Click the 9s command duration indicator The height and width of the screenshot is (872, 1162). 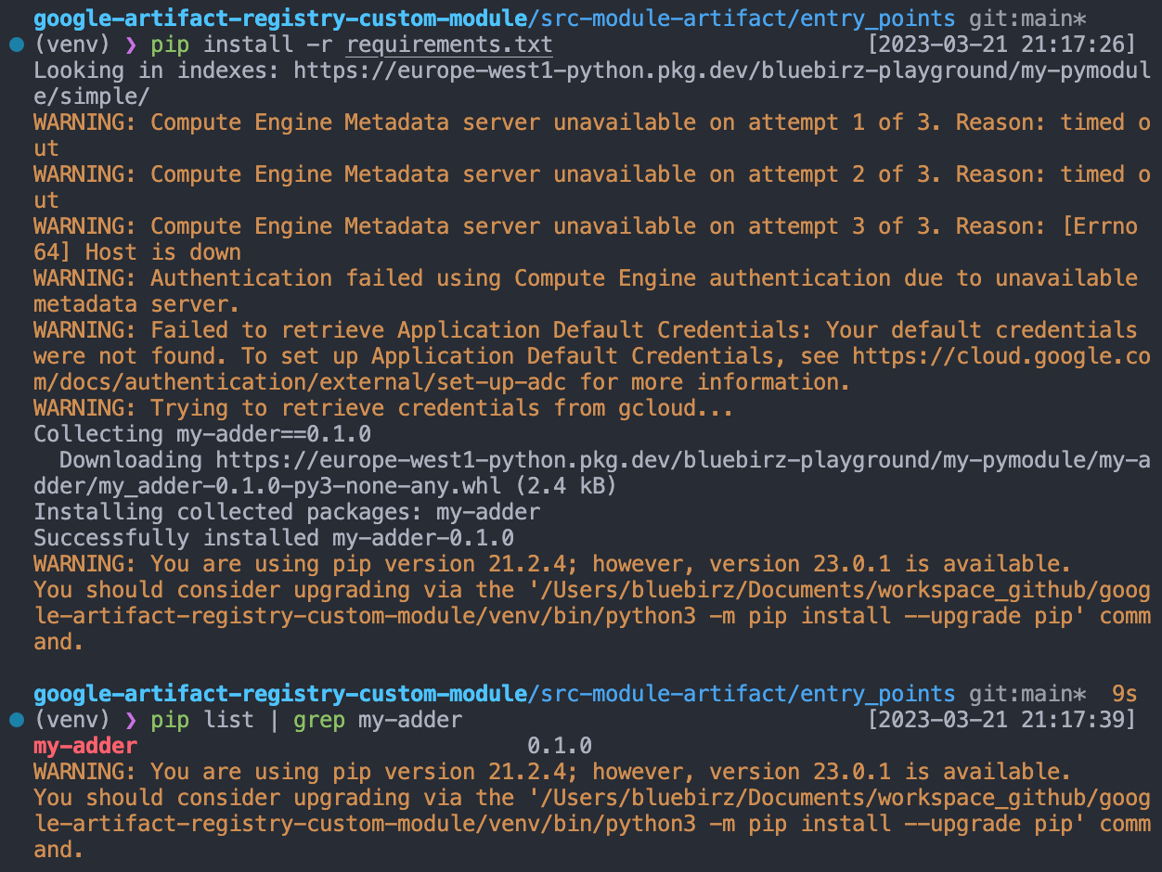[1125, 694]
